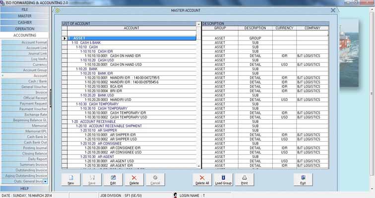Click the New account icon button
Screen dimensions: 375x198
coord(71,179)
